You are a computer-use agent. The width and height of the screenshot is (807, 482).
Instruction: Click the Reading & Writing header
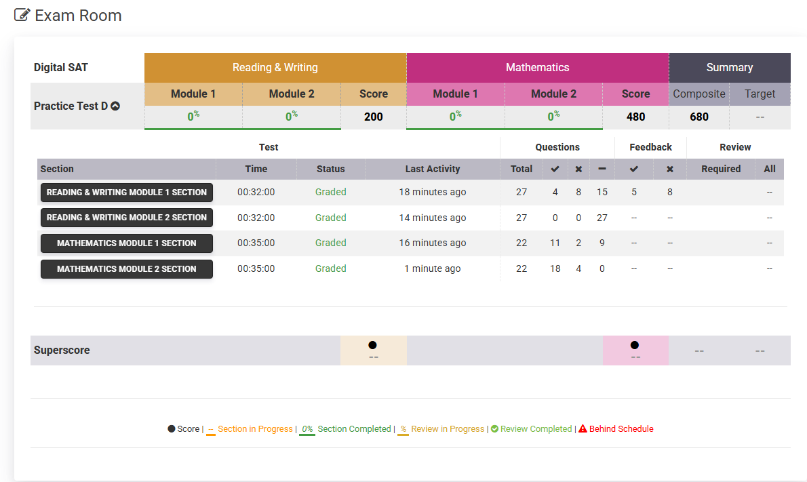tap(275, 67)
